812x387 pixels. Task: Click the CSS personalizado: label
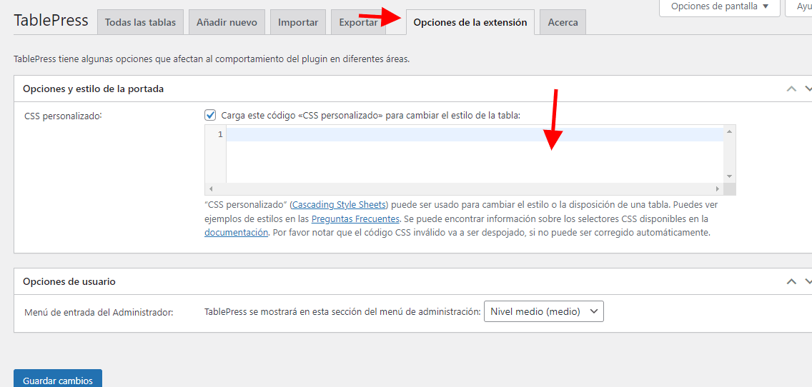[x=63, y=116]
